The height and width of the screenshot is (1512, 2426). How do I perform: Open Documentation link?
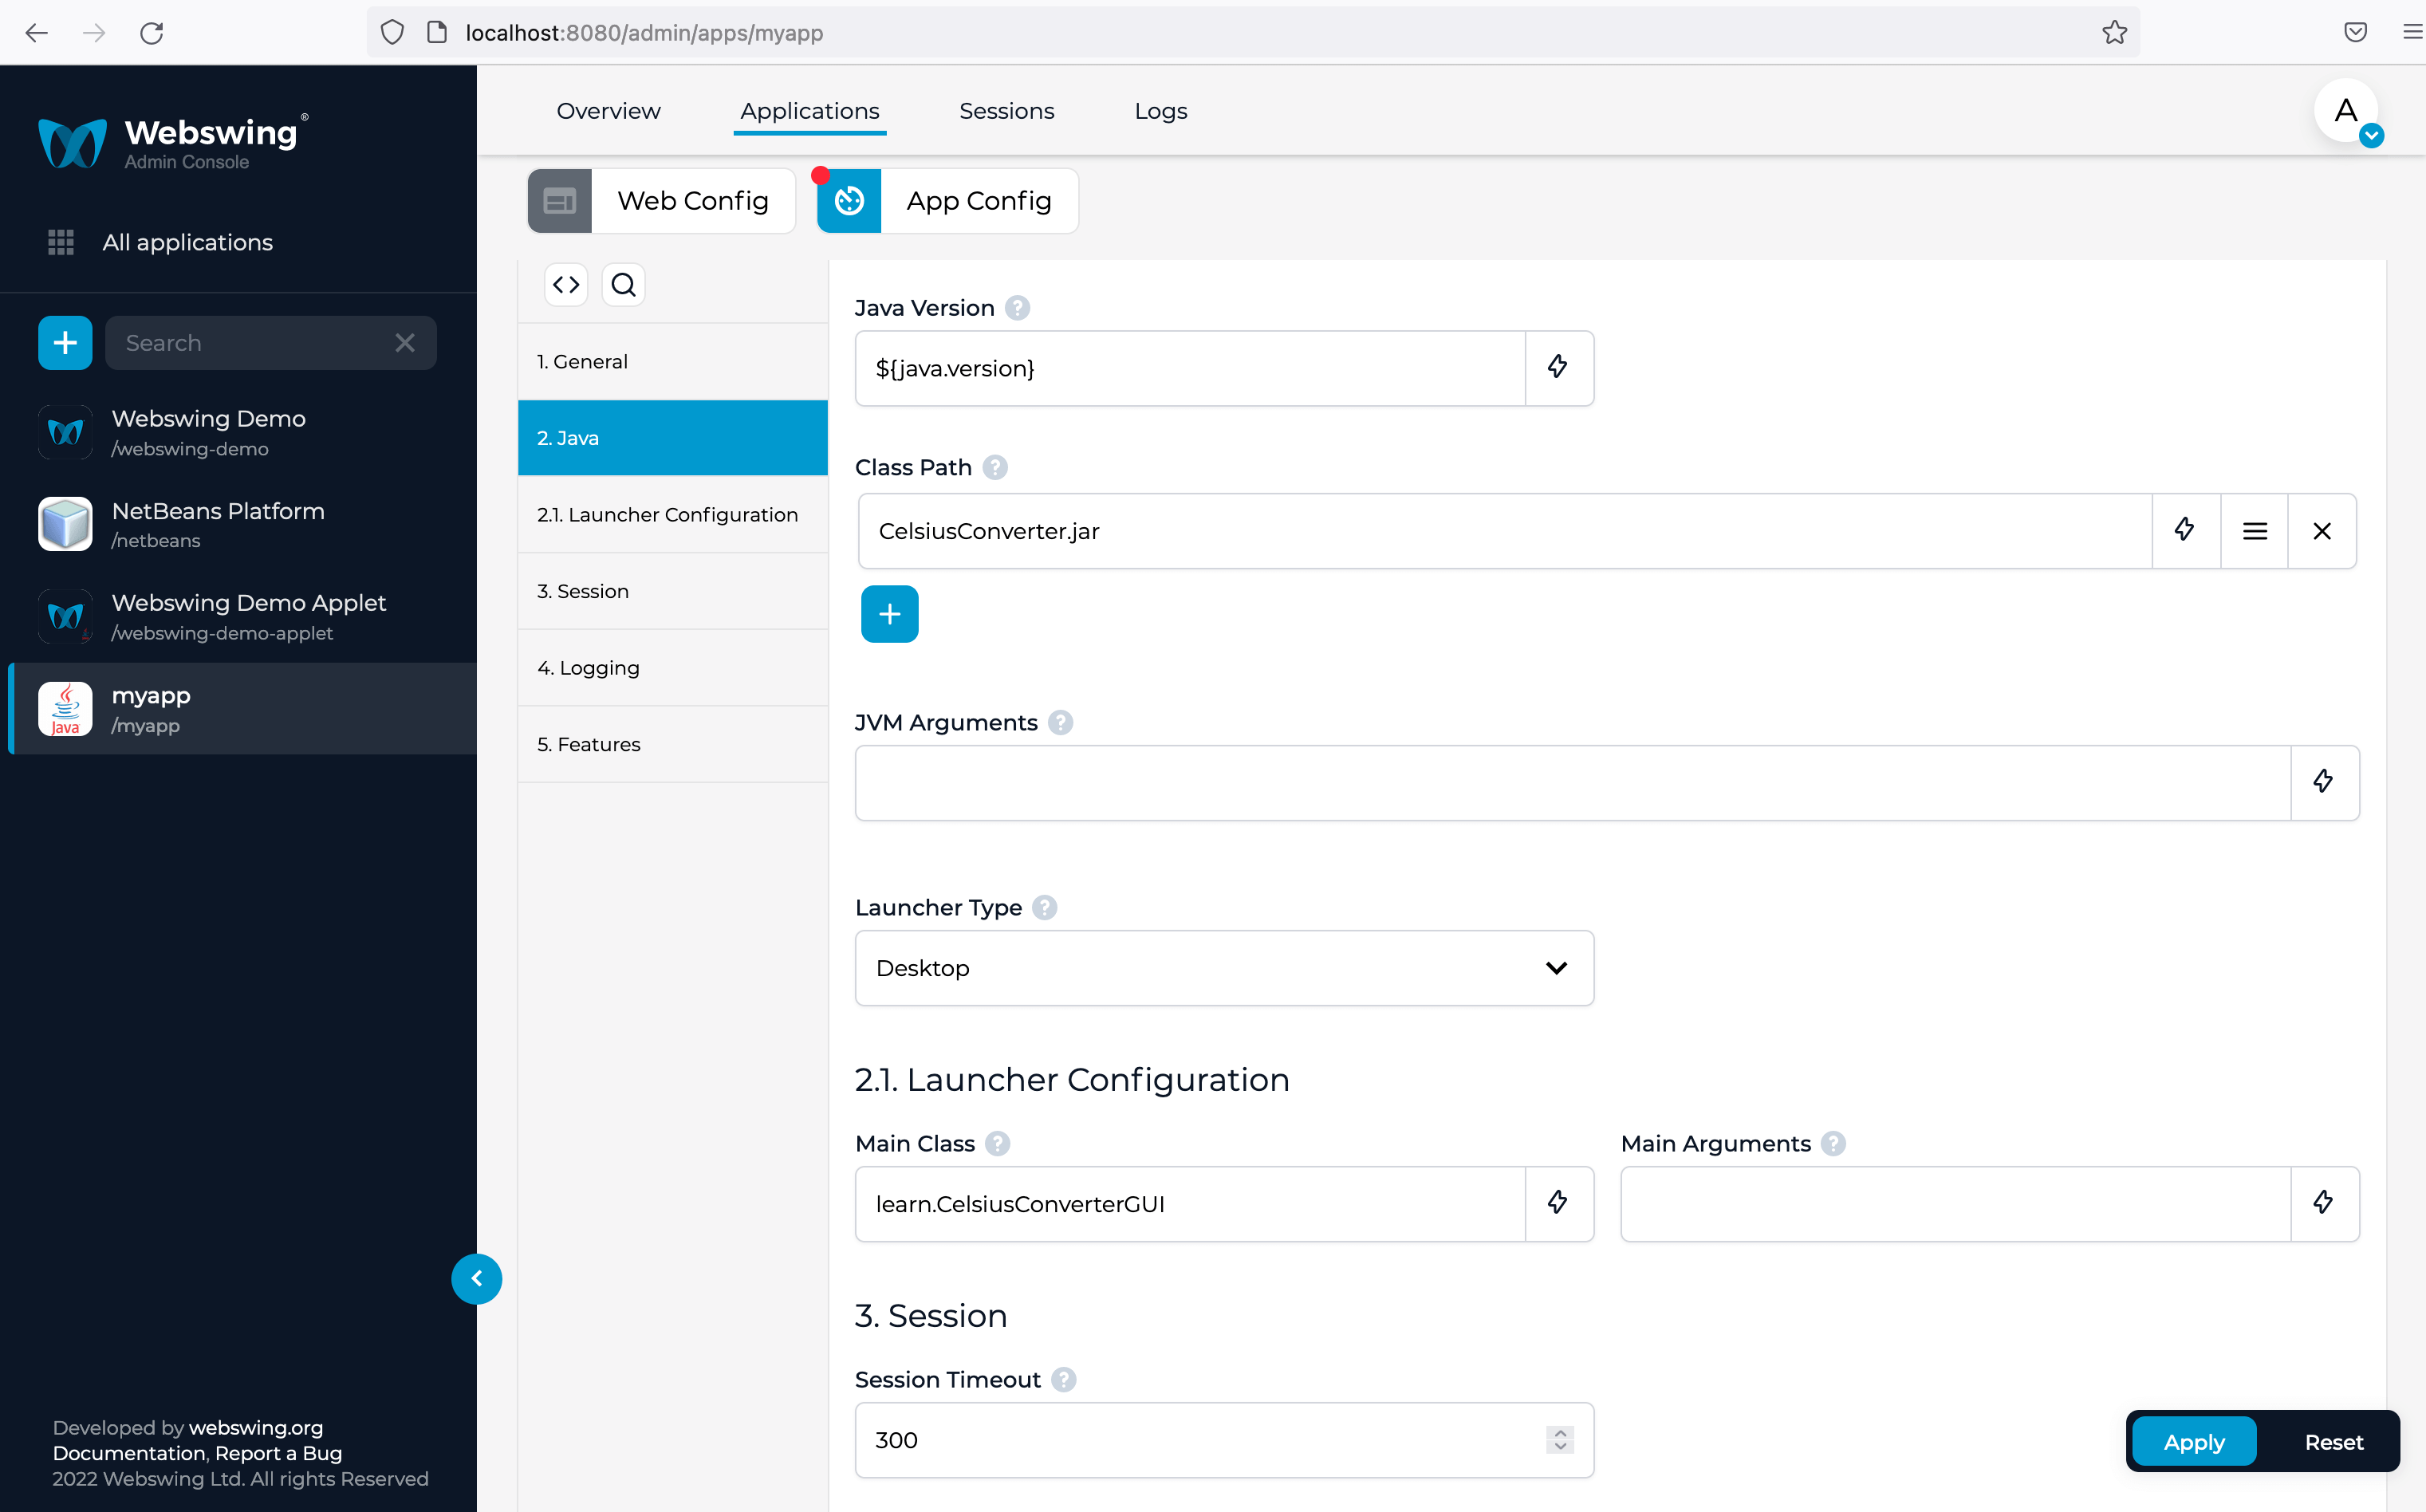click(x=129, y=1453)
